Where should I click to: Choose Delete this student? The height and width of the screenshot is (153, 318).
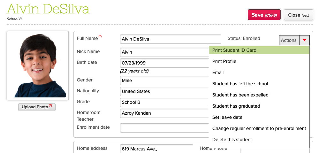coord(232,140)
